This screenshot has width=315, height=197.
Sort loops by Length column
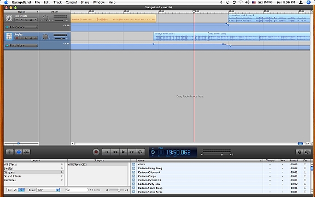(294, 160)
